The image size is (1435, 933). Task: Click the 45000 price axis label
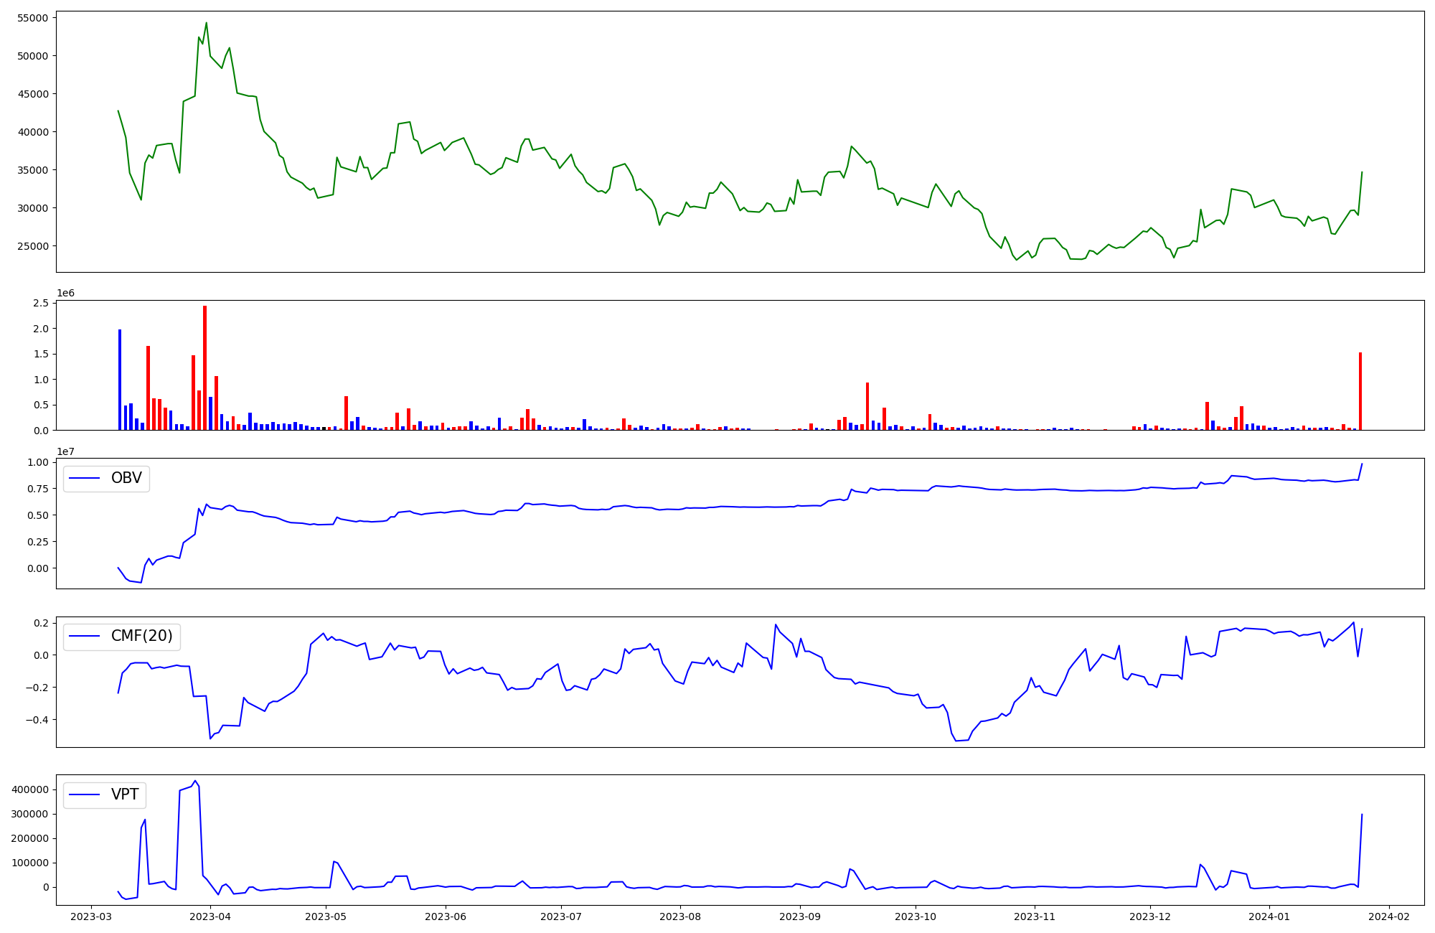click(32, 94)
